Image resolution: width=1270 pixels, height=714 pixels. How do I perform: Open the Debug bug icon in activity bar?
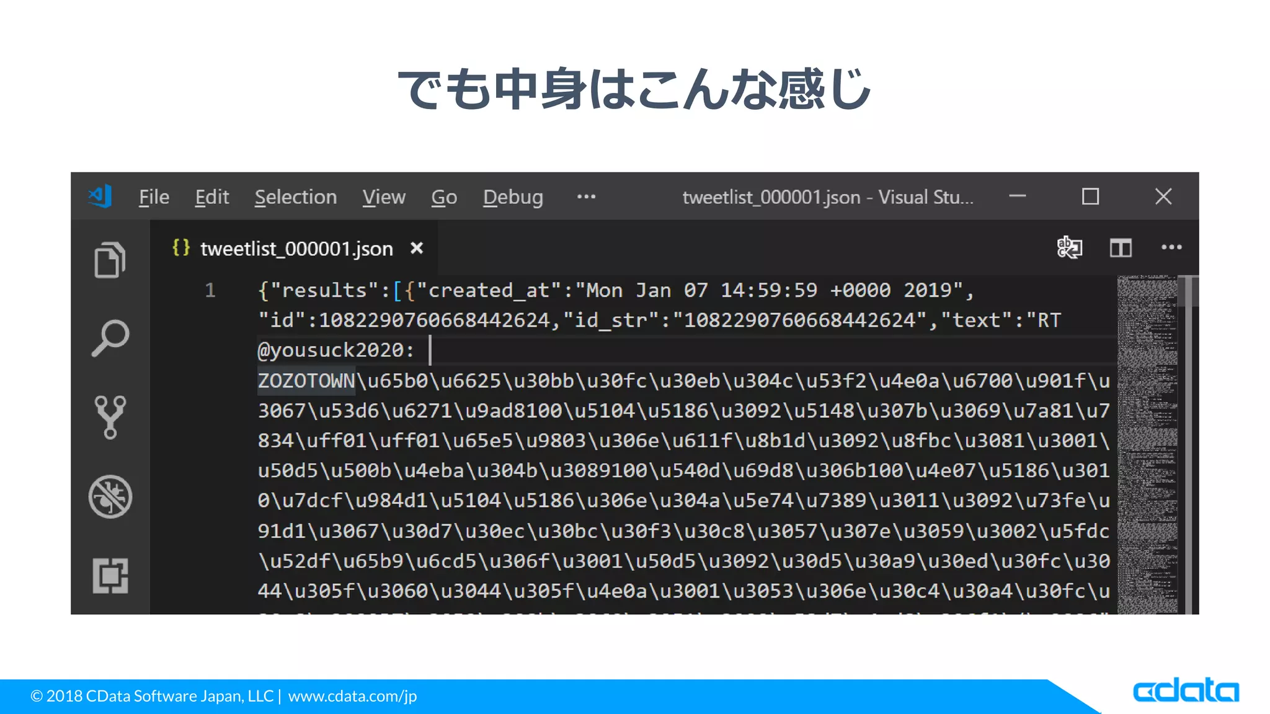click(x=110, y=496)
